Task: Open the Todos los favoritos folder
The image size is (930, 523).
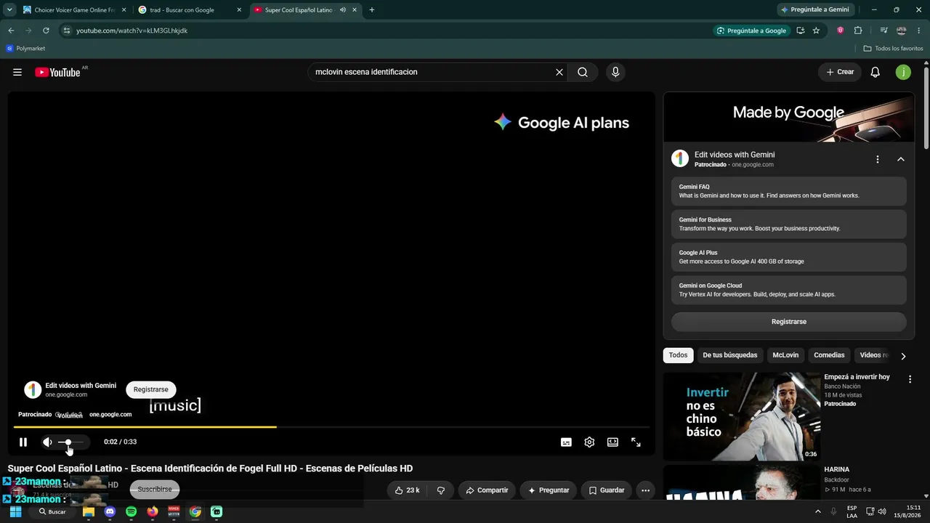Action: click(x=893, y=49)
